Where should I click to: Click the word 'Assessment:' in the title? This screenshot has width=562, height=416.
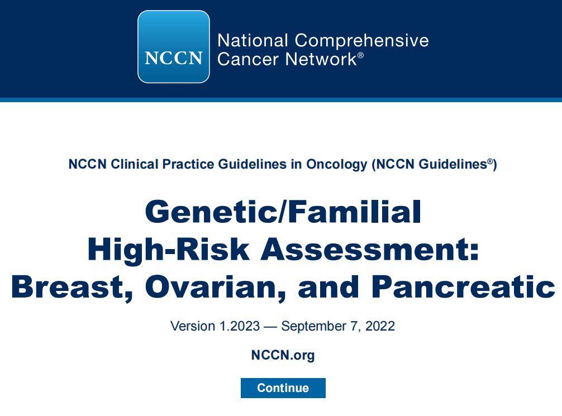tap(369, 250)
